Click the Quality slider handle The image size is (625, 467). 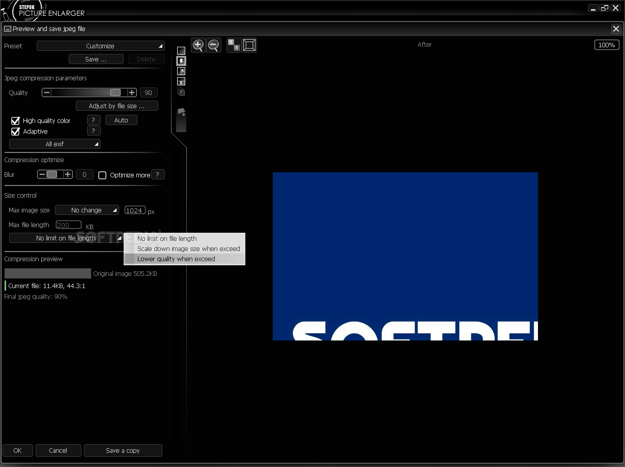pyautogui.click(x=116, y=92)
